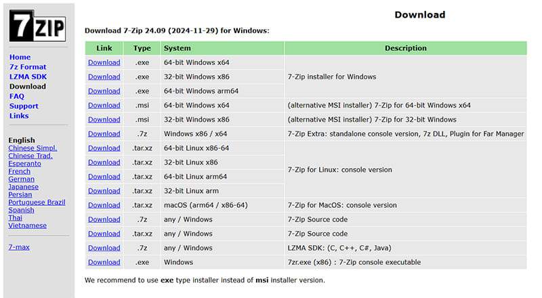Download .7z 7-Zip Source code
Screen dimensions: 542x298
coord(104,219)
